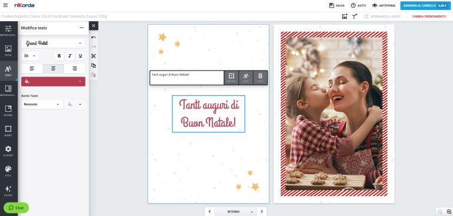Toggle bold formatting

coord(59,56)
